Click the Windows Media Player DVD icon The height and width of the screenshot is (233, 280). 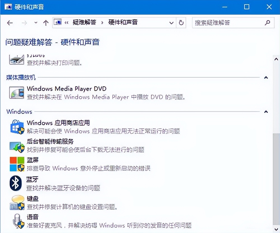click(x=17, y=92)
